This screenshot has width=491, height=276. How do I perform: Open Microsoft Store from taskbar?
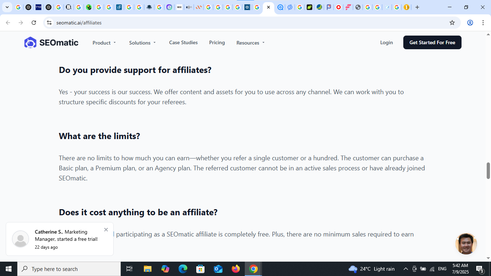coord(201,269)
